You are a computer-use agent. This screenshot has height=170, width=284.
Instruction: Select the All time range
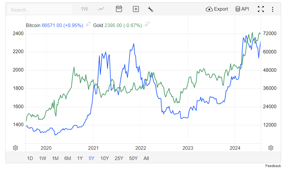click(146, 158)
